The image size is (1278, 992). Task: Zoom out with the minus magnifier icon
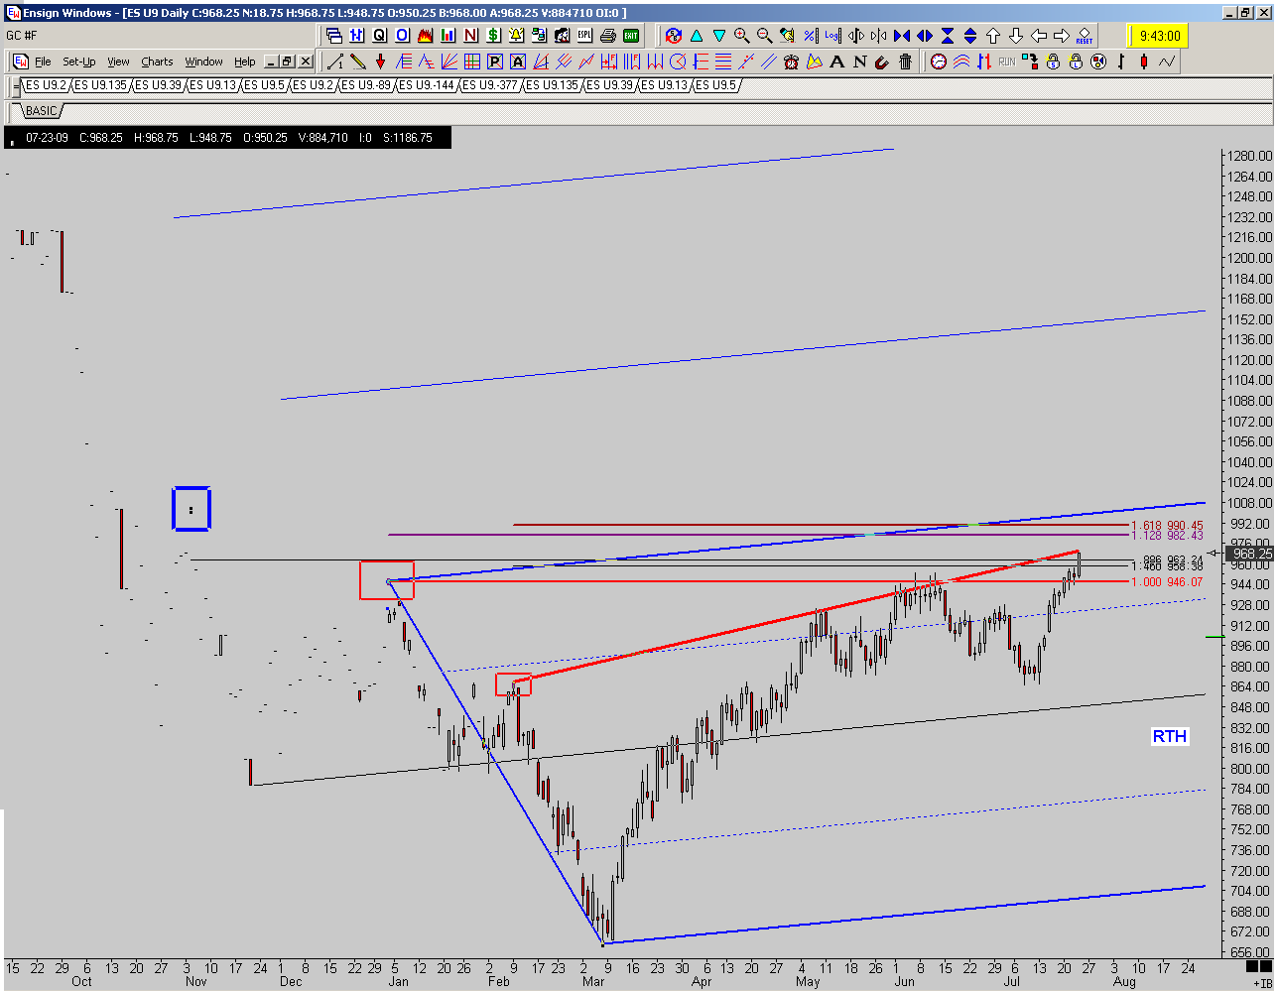point(764,36)
